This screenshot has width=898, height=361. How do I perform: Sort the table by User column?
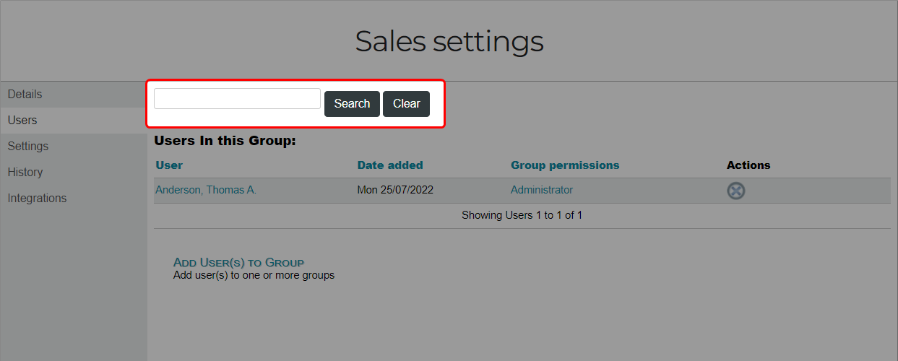[x=169, y=165]
